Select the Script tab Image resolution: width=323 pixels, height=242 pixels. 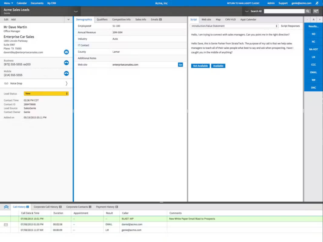[x=194, y=20]
